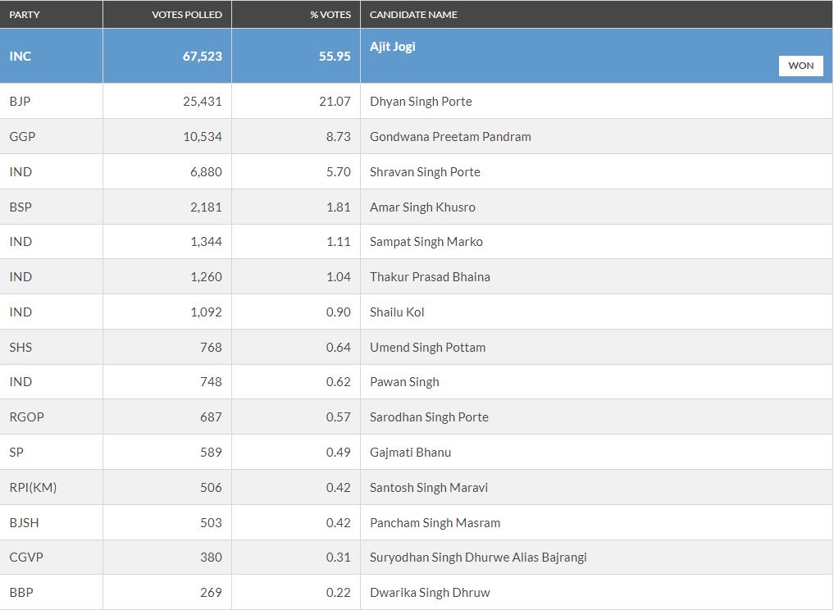Click the BJP party label

pos(21,102)
